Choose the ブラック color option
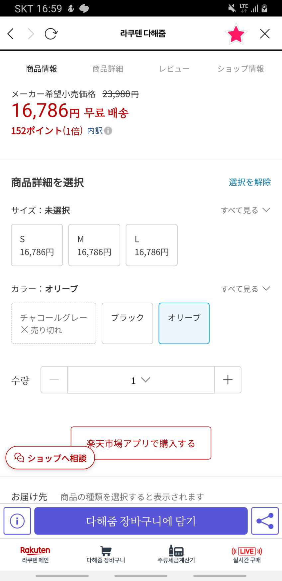 point(127,323)
